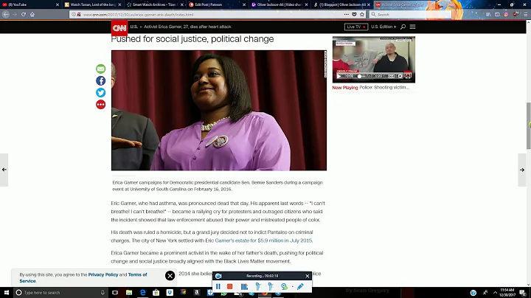531x298 pixels.
Task: Open Garner's estate $5.9 million link
Action: point(263,240)
